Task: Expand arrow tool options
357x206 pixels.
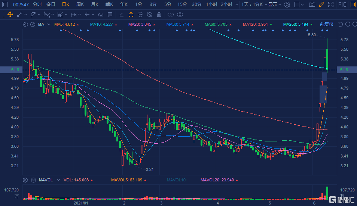Action: click(x=93, y=15)
